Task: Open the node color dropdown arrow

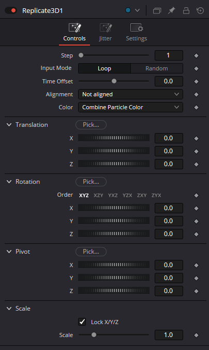Action: (x=138, y=10)
